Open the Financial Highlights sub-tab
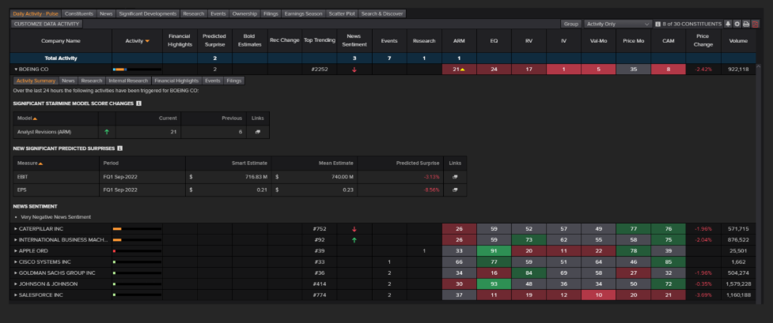This screenshot has width=773, height=323. click(176, 81)
